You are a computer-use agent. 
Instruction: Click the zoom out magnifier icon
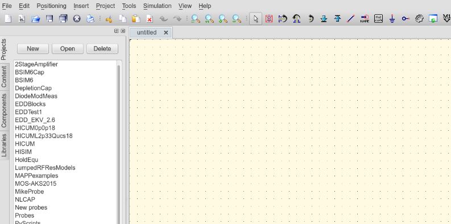237,19
